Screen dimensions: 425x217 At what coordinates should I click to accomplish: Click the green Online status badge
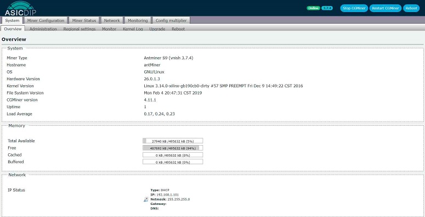tap(313, 8)
